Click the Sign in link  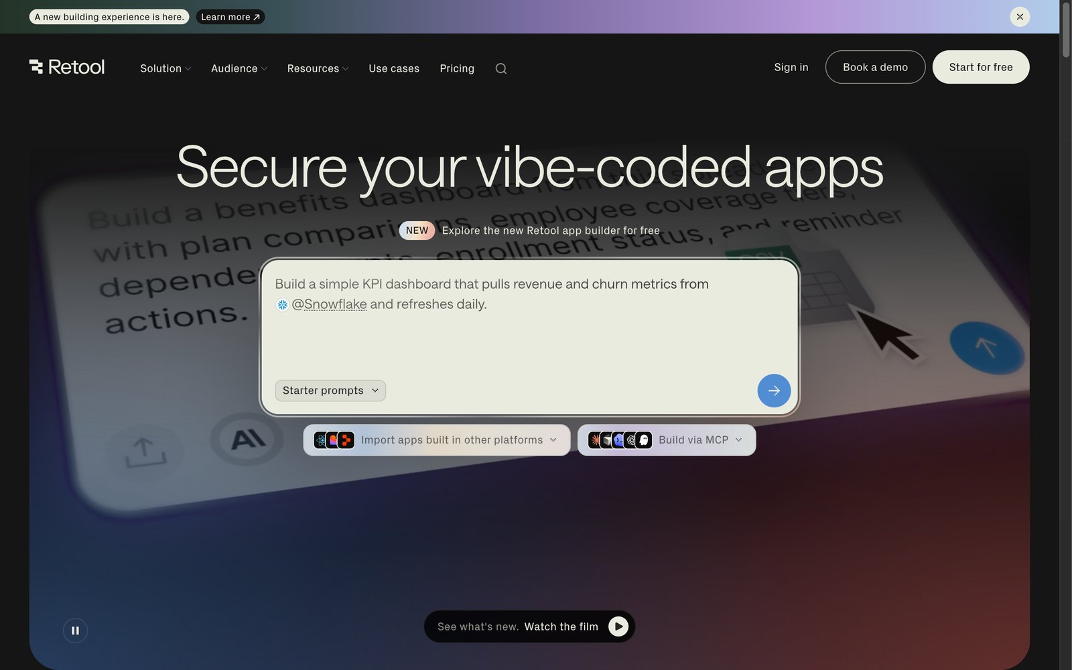coord(791,67)
